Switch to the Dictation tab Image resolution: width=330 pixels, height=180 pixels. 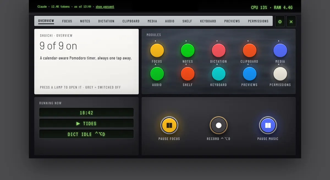[106, 21]
